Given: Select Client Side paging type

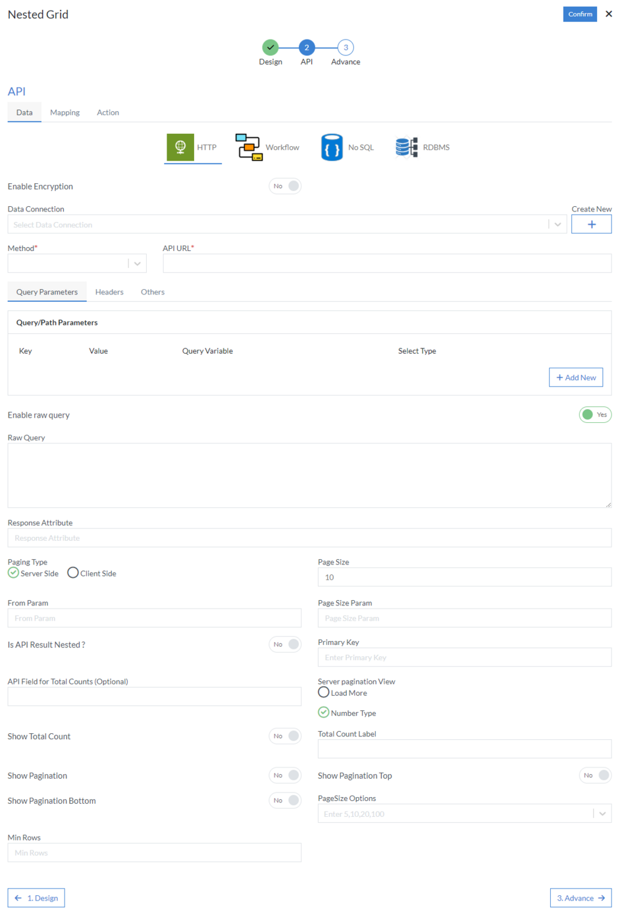Looking at the screenshot, I should point(73,573).
